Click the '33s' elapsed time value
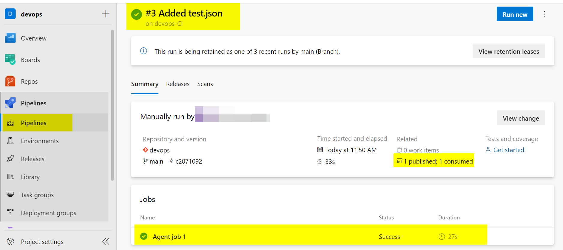The width and height of the screenshot is (563, 250). (x=330, y=161)
